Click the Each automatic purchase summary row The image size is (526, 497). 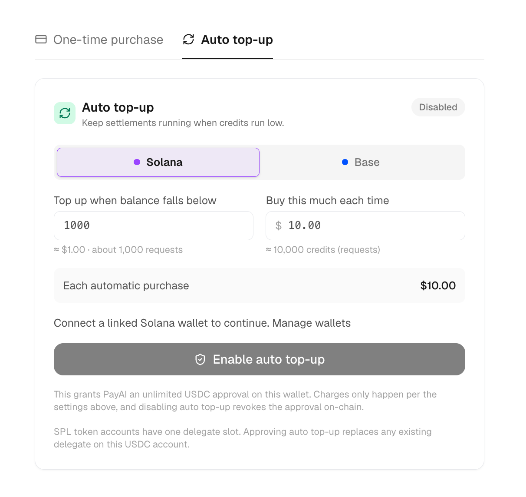[259, 285]
